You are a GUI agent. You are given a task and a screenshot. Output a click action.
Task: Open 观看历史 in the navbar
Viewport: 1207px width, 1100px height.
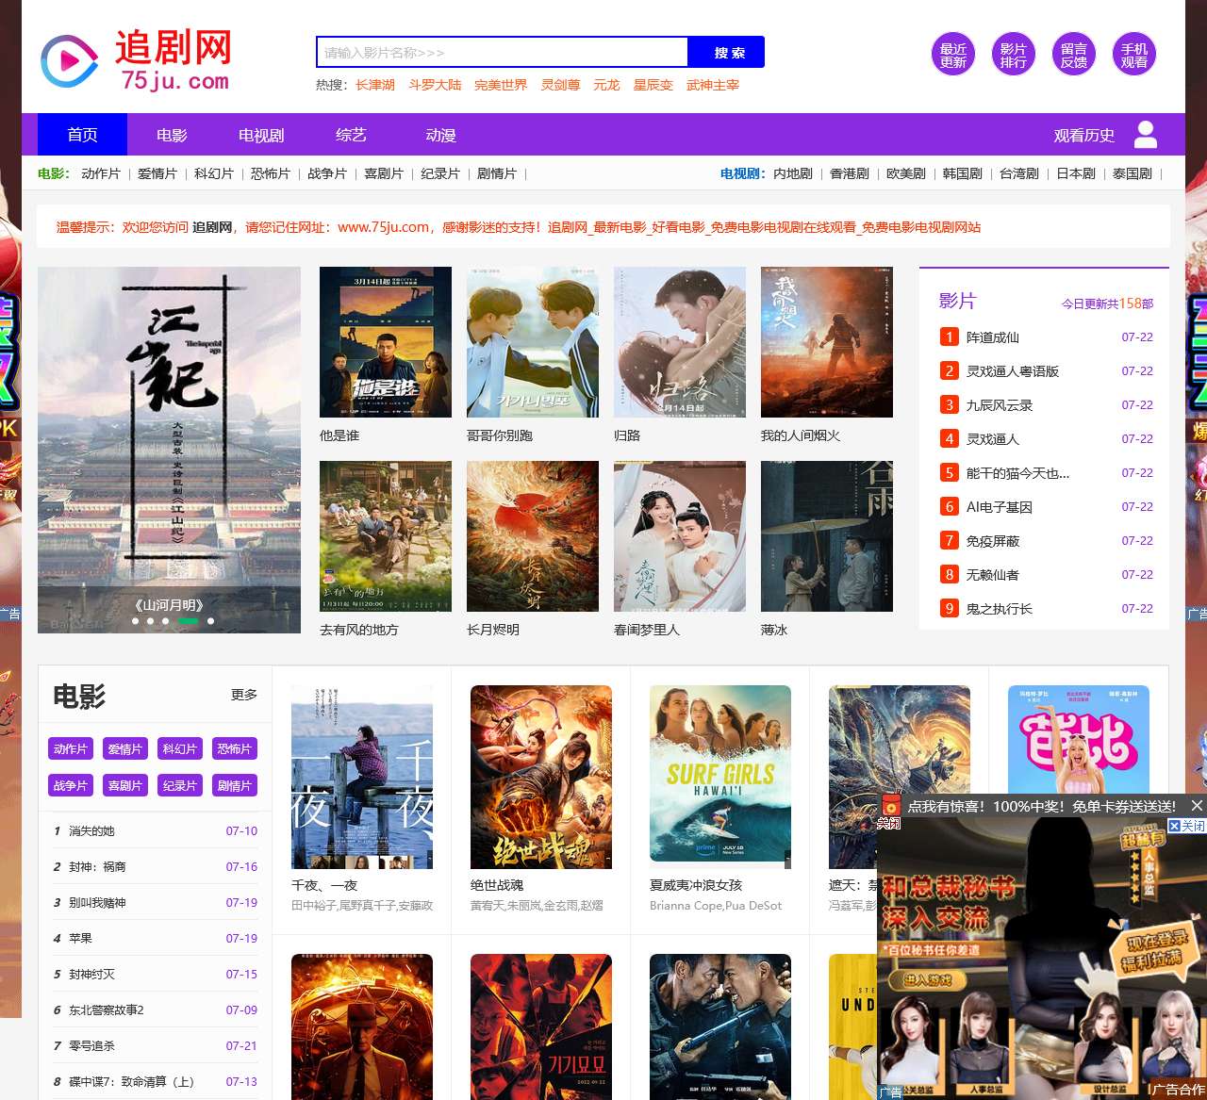click(x=1084, y=136)
